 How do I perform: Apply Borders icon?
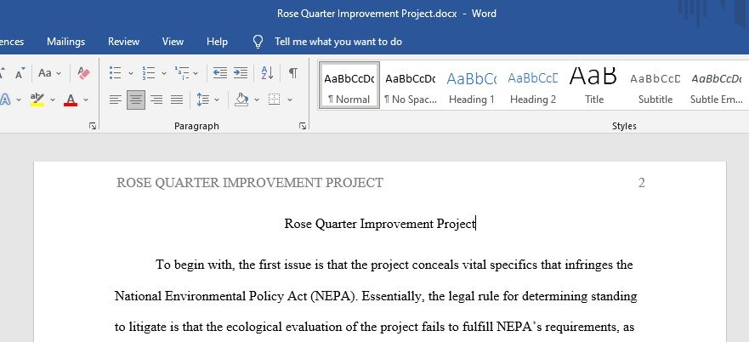coord(275,100)
